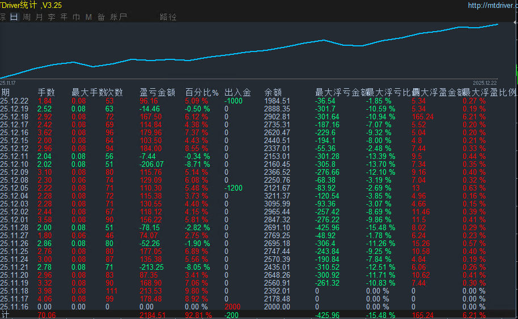Viewport: 518px width, 319px height.
Task: Click floating loss ratio -1.85 %
Action: coord(378,101)
